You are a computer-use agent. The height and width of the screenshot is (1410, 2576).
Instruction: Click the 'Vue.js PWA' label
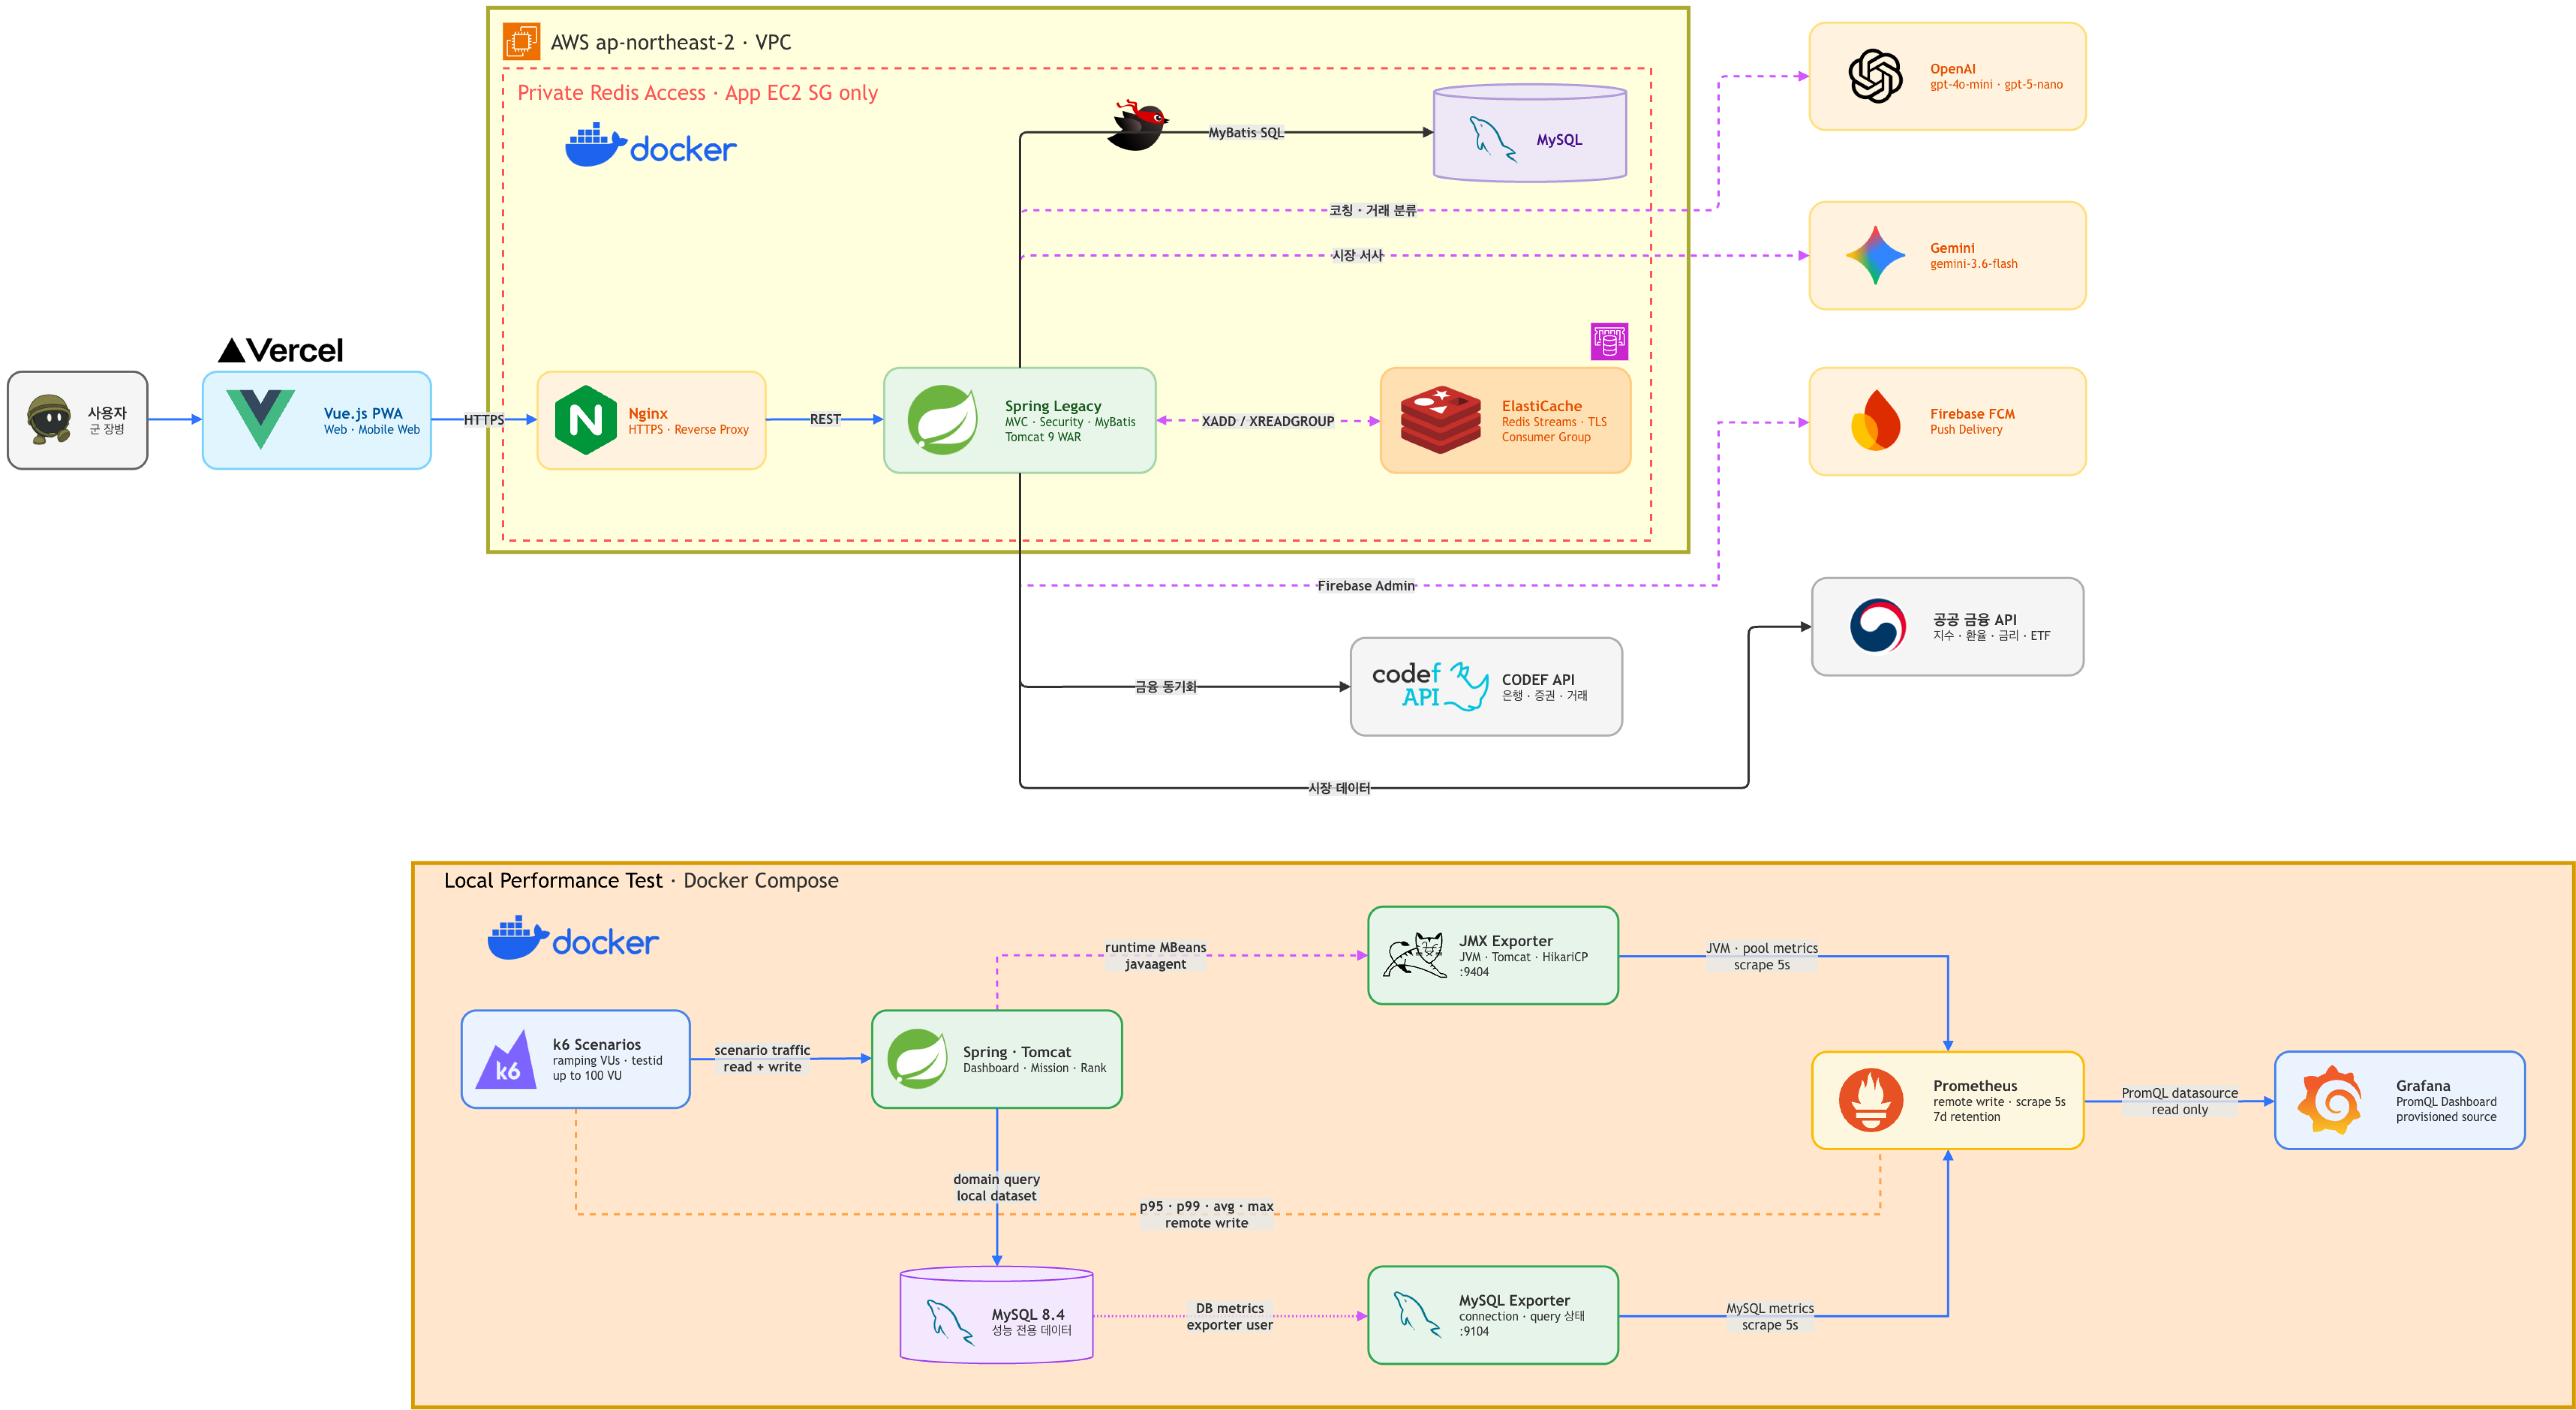pyautogui.click(x=363, y=413)
